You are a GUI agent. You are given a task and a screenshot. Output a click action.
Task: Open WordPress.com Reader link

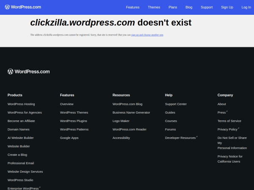click(130, 130)
